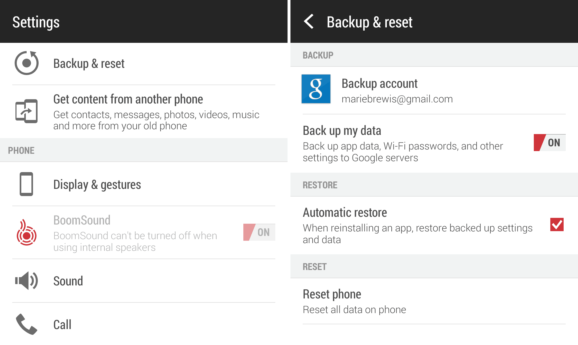Uncheck the Automatic restore checkbox
Viewport: 578px width, 345px height.
pyautogui.click(x=557, y=225)
